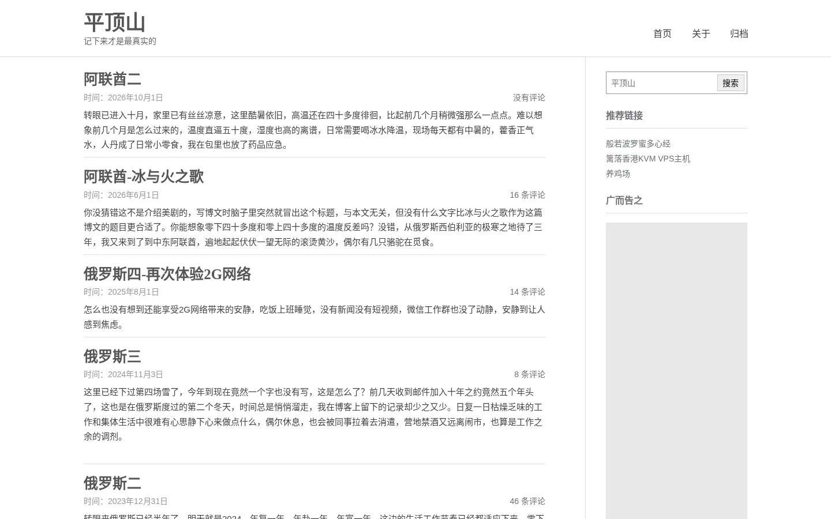Viewport: 831px width, 519px height.
Task: View the 8 条评论 link
Action: [530, 374]
